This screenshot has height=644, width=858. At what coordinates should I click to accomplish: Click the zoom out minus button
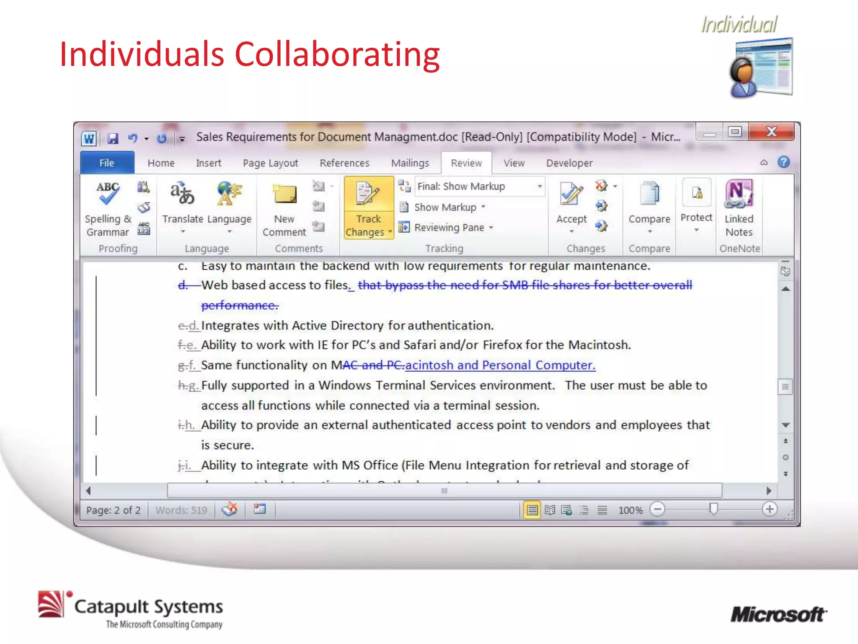(658, 509)
